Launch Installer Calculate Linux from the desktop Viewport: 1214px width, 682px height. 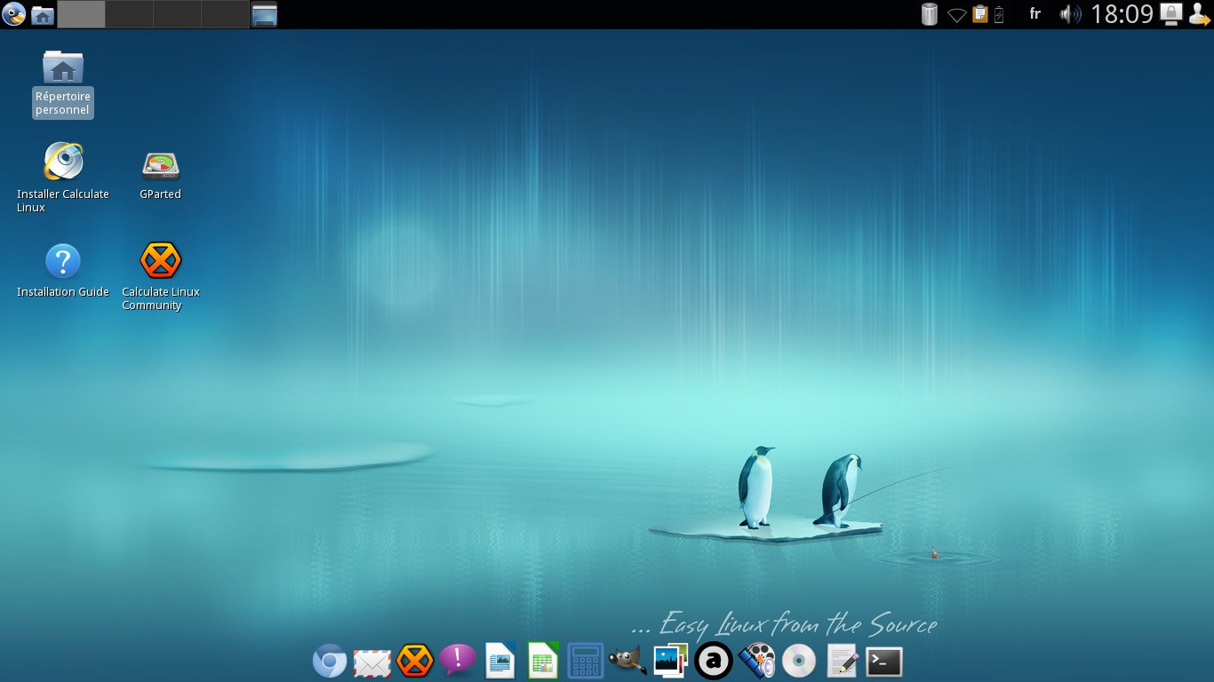63,178
